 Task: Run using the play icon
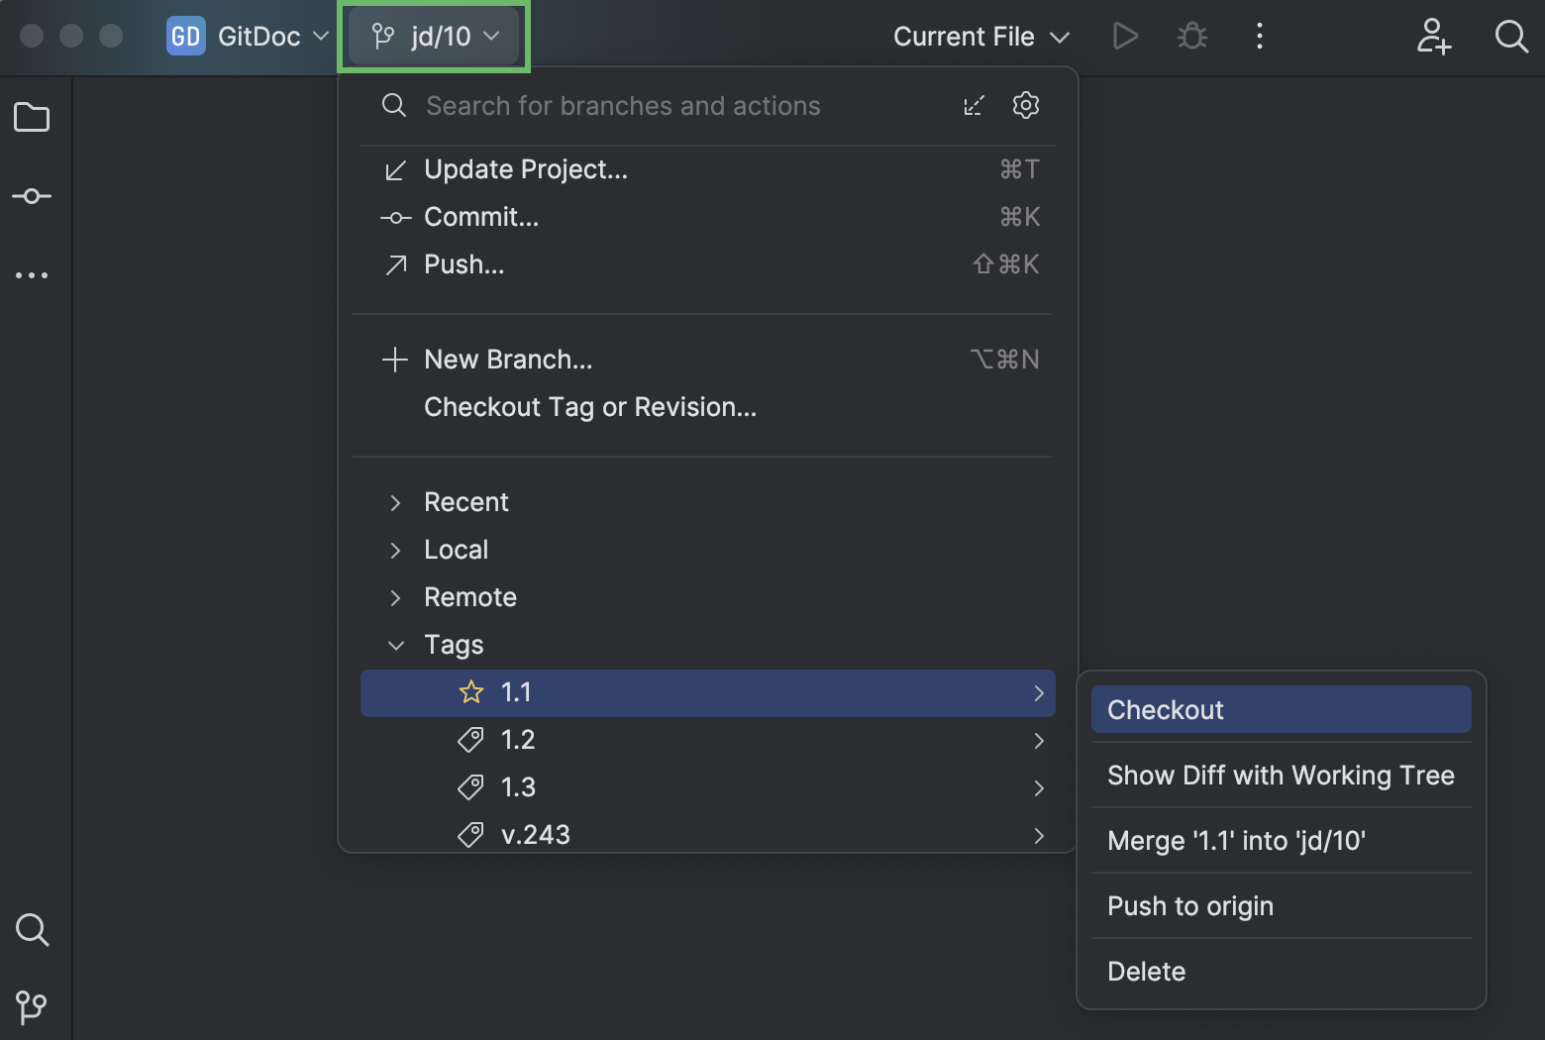(x=1124, y=36)
